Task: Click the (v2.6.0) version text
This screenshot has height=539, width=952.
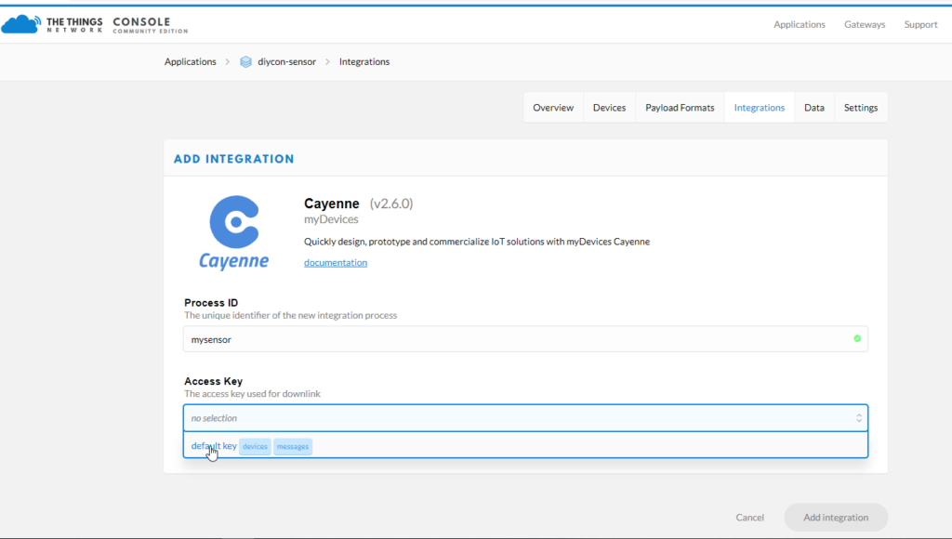Action: 391,204
